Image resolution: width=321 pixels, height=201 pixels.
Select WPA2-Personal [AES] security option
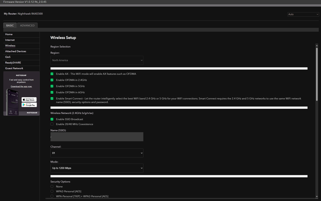coord(52,191)
